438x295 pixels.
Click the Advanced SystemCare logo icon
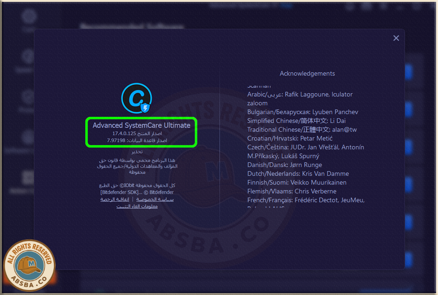tap(136, 98)
